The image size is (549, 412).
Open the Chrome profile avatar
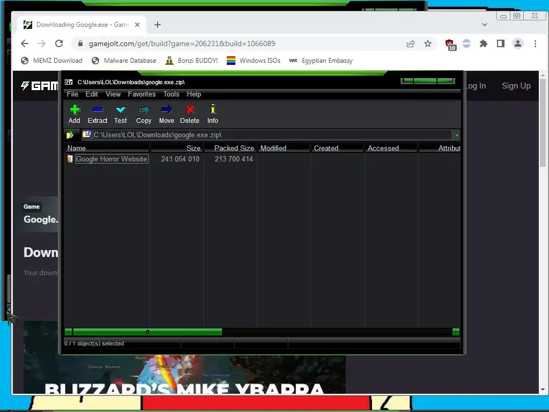tap(517, 43)
